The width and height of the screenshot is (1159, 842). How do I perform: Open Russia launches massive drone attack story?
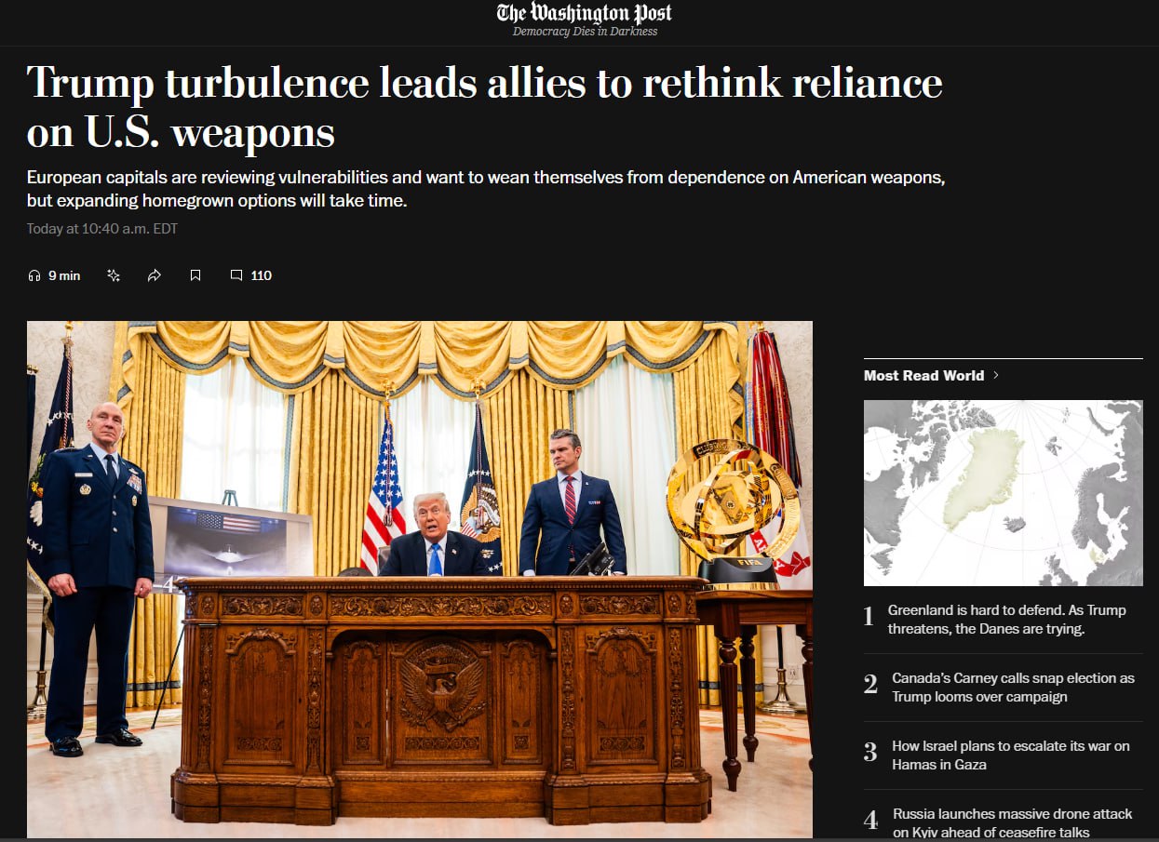[1012, 822]
